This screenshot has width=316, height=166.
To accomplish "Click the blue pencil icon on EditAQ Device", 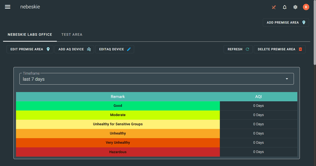I will [x=129, y=49].
